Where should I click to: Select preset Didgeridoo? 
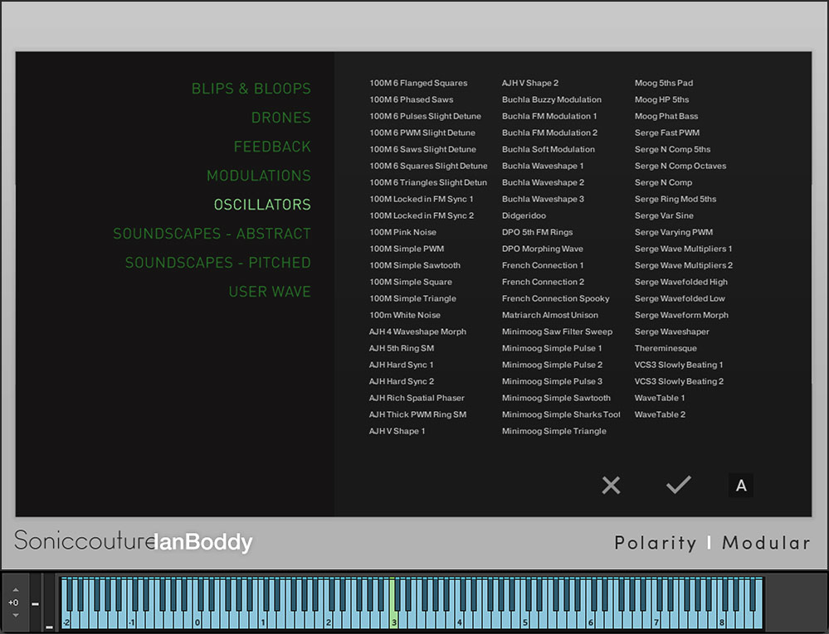pyautogui.click(x=524, y=215)
